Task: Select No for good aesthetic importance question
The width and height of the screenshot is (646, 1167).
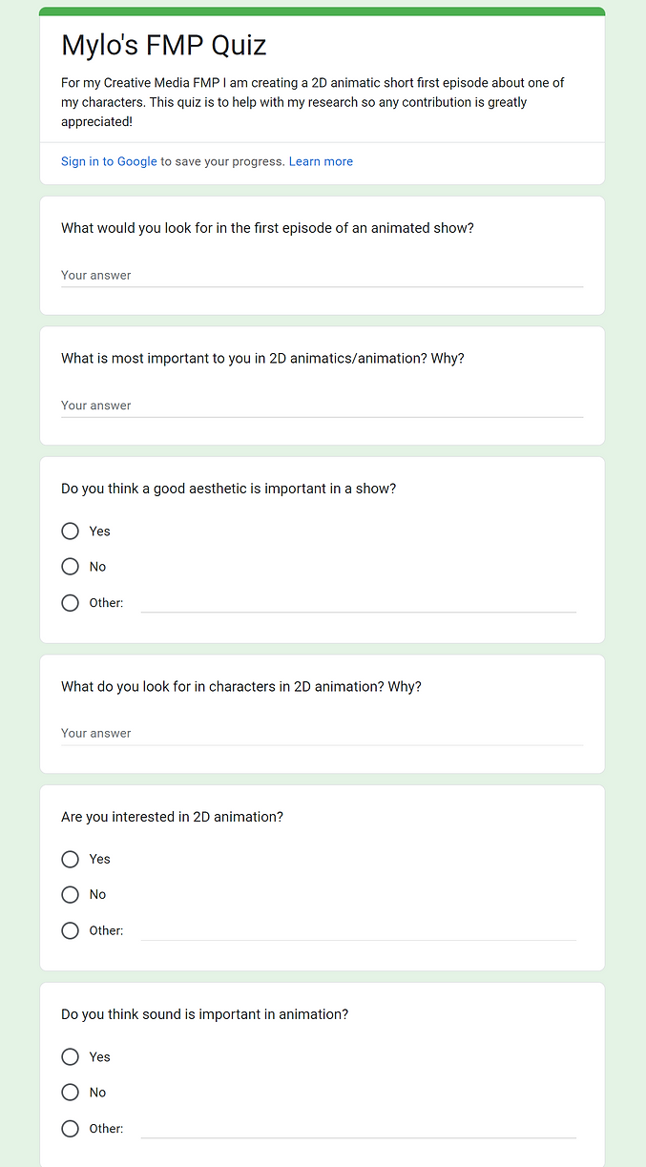Action: [70, 566]
